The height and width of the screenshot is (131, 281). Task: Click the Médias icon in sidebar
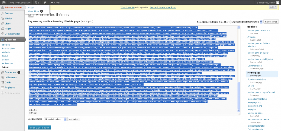pos(2,18)
